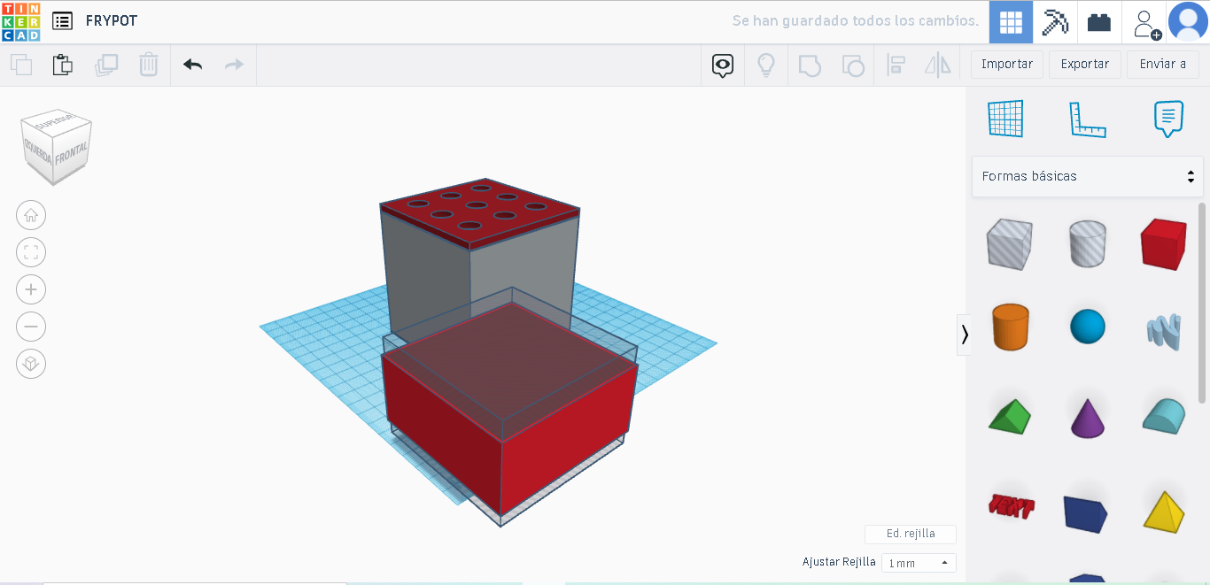This screenshot has width=1210, height=585.
Task: Open the designs list icon next to FRYPOT
Action: pos(62,21)
